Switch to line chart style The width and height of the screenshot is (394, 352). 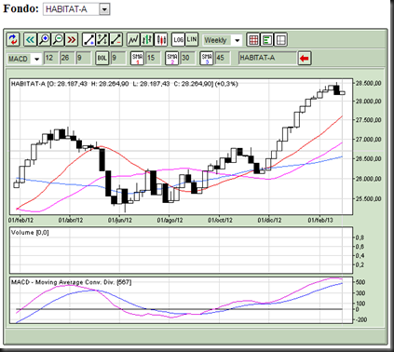tap(133, 40)
